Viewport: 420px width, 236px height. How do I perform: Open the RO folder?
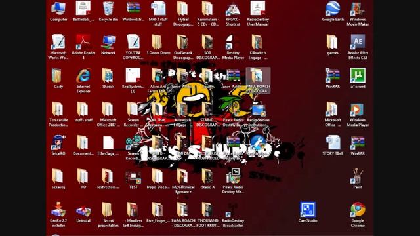(x=83, y=176)
